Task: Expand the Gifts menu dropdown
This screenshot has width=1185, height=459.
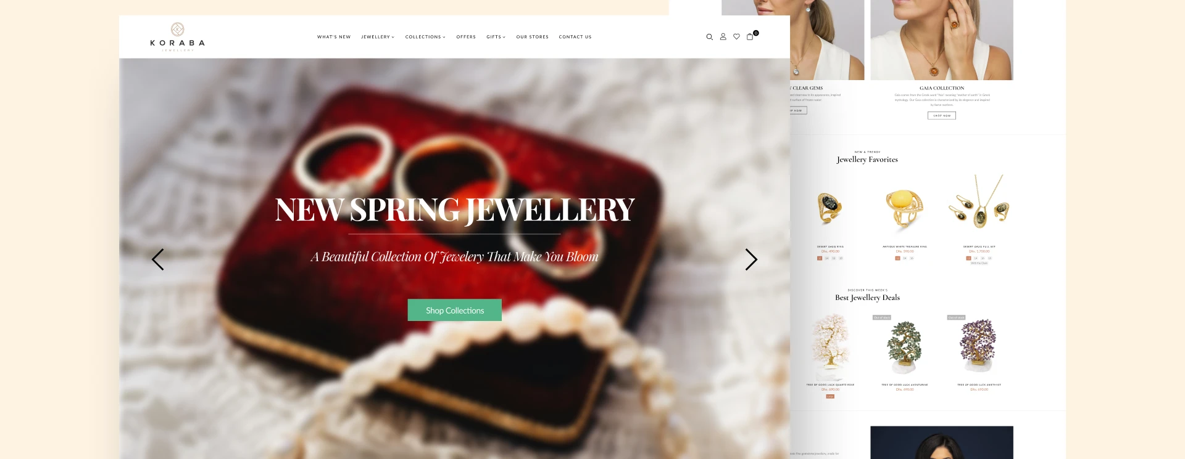Action: click(x=496, y=37)
